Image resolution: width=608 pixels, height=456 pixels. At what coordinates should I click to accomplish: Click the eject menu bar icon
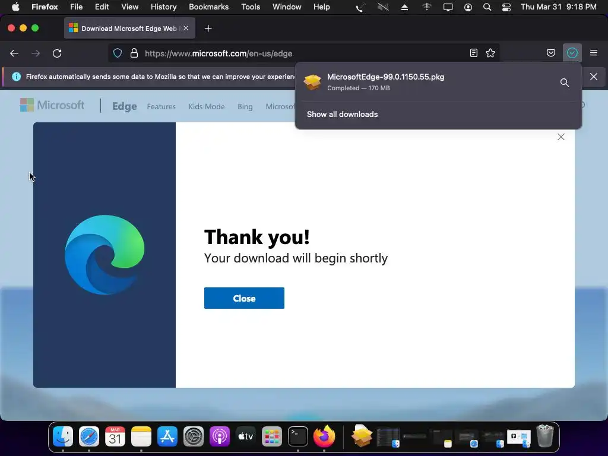[x=404, y=7]
